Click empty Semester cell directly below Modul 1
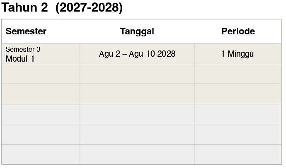The image size is (286, 168). pyautogui.click(x=41, y=74)
